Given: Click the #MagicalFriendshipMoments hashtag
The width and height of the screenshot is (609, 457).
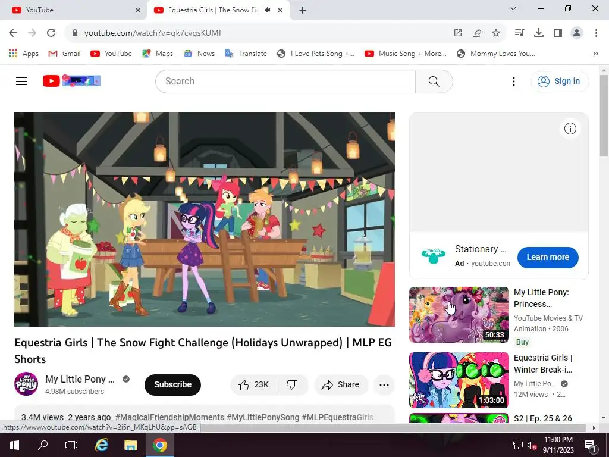Looking at the screenshot, I should 169,417.
